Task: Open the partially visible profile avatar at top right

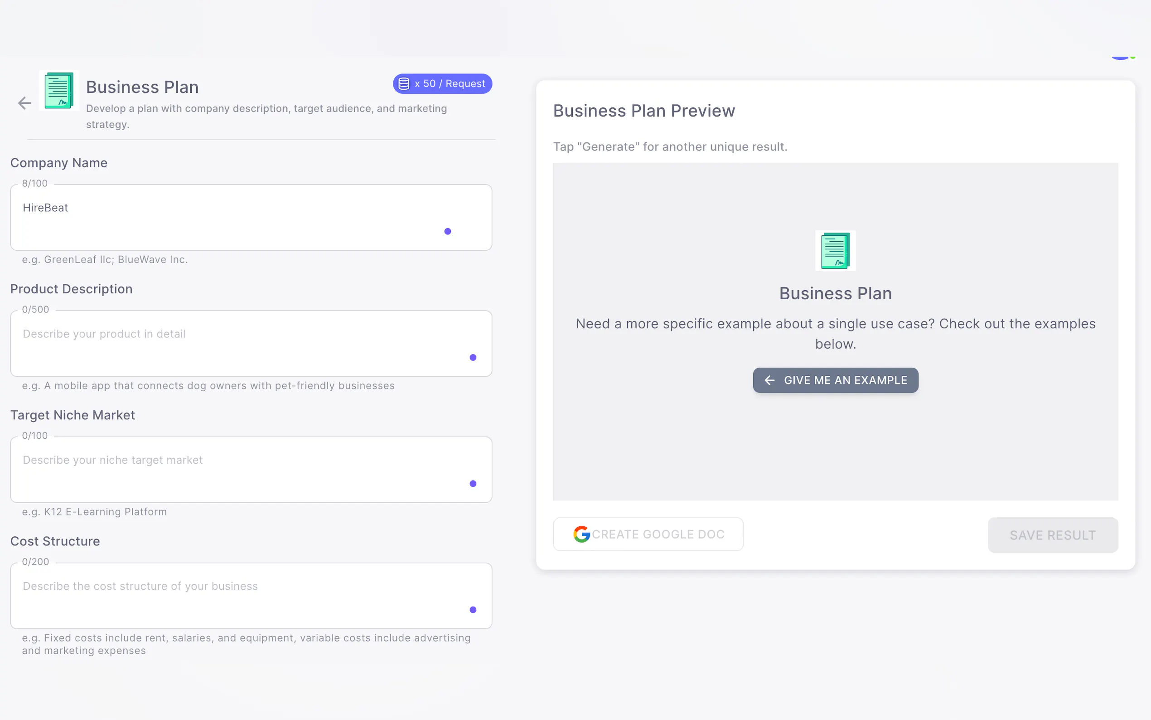Action: pos(1120,57)
